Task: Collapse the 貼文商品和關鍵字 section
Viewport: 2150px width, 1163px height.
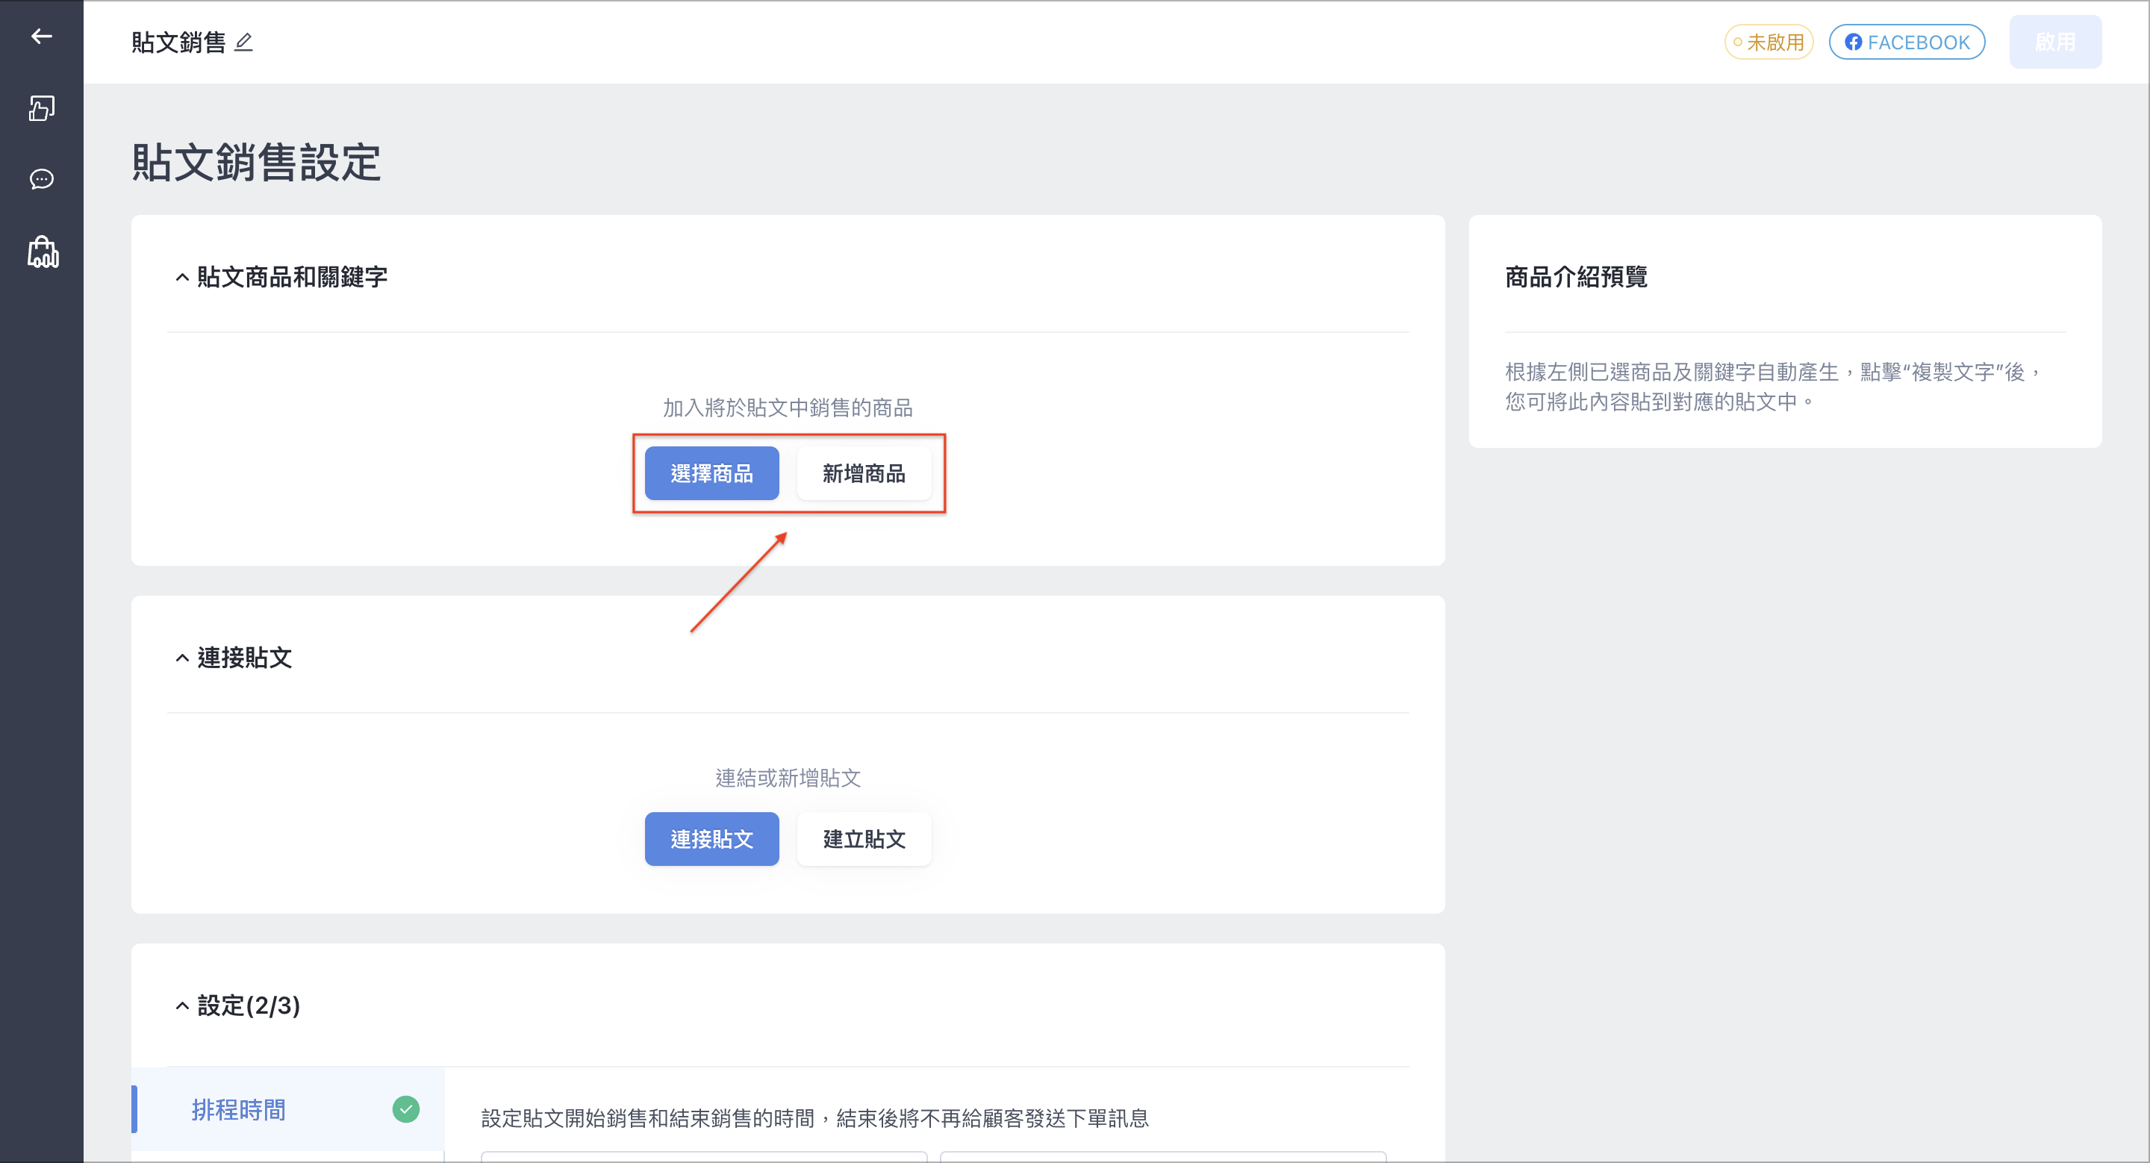Action: pos(182,277)
